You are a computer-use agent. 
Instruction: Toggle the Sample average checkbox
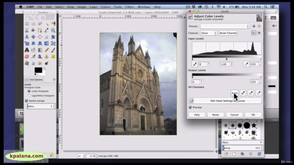tap(27, 101)
